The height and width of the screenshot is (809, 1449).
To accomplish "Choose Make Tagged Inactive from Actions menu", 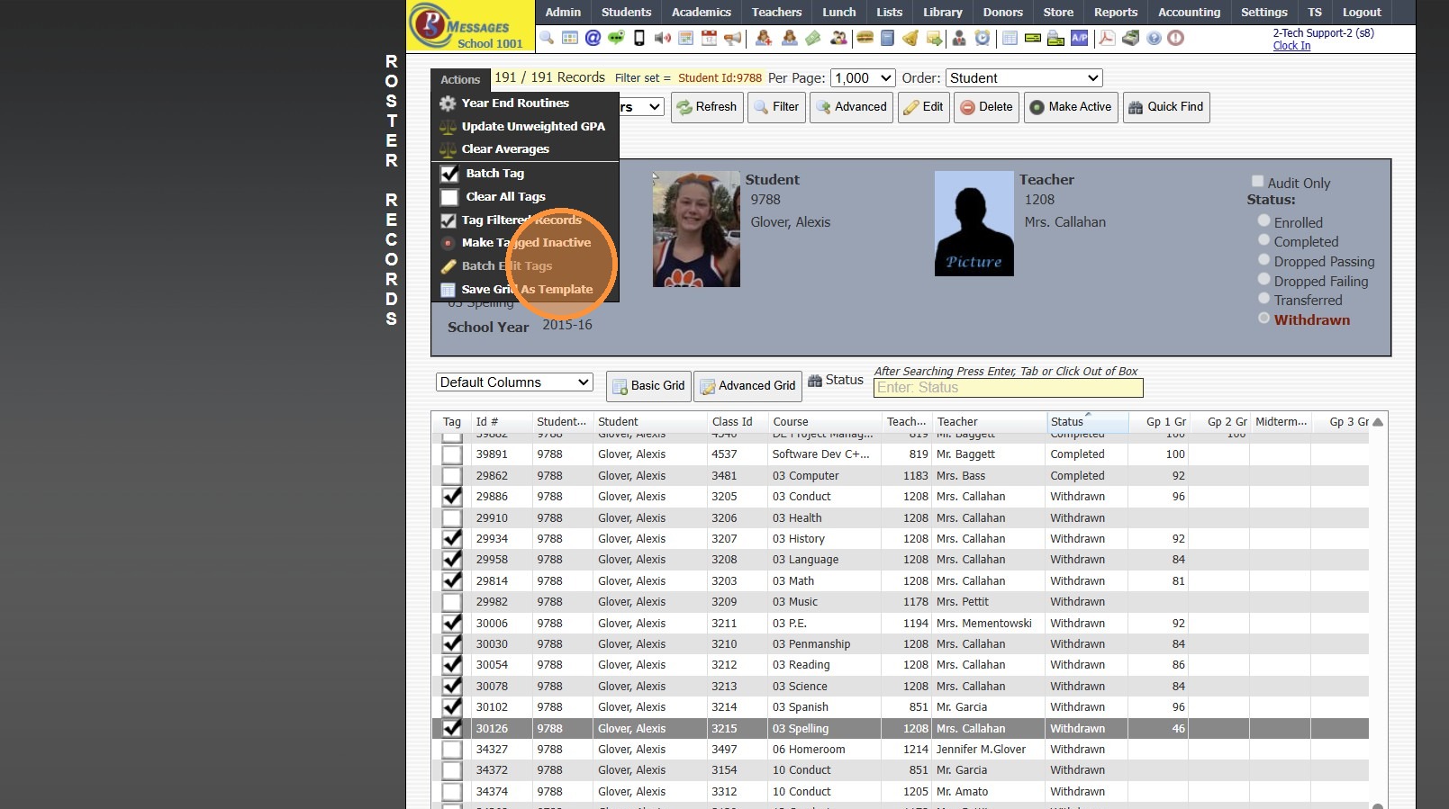I will pyautogui.click(x=526, y=243).
